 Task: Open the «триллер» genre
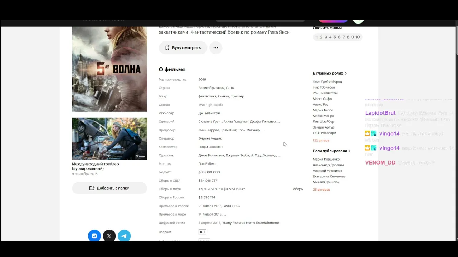coord(238,96)
